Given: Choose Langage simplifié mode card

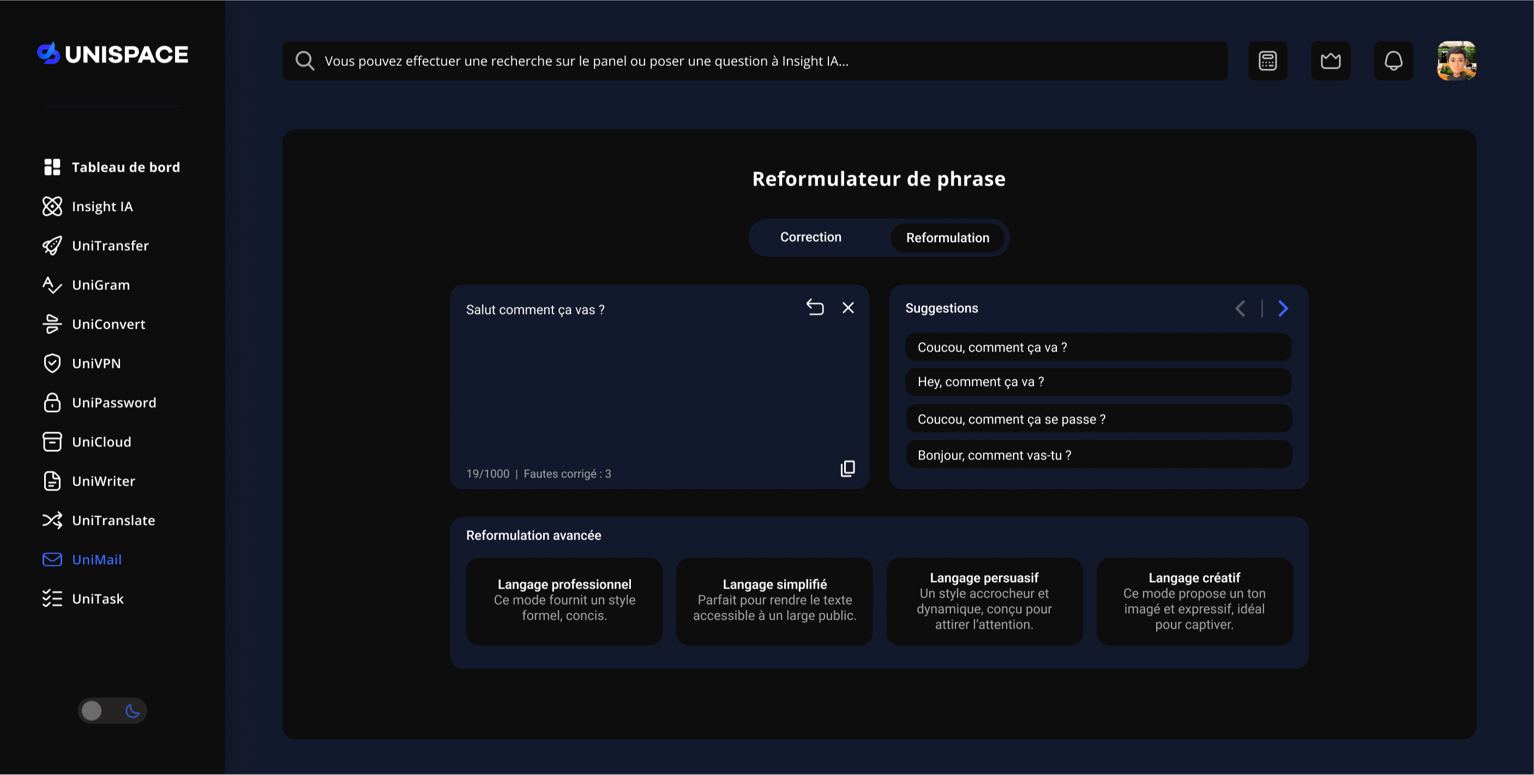Looking at the screenshot, I should 774,601.
